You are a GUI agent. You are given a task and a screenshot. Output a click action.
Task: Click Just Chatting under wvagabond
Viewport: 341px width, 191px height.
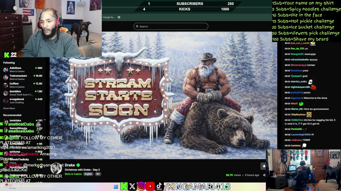(x=17, y=102)
